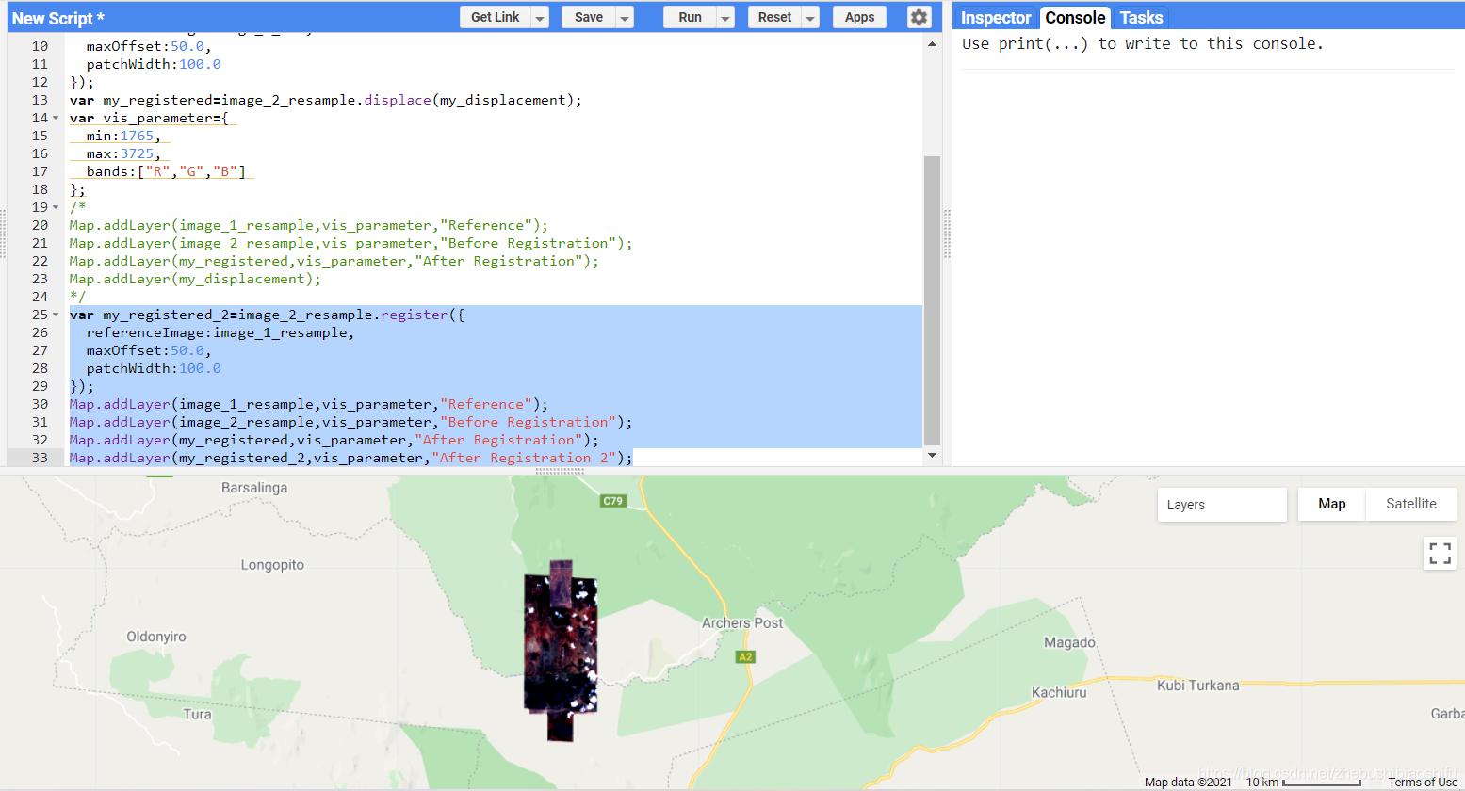Open the Tasks tab
This screenshot has height=791, width=1465.
coord(1141,17)
